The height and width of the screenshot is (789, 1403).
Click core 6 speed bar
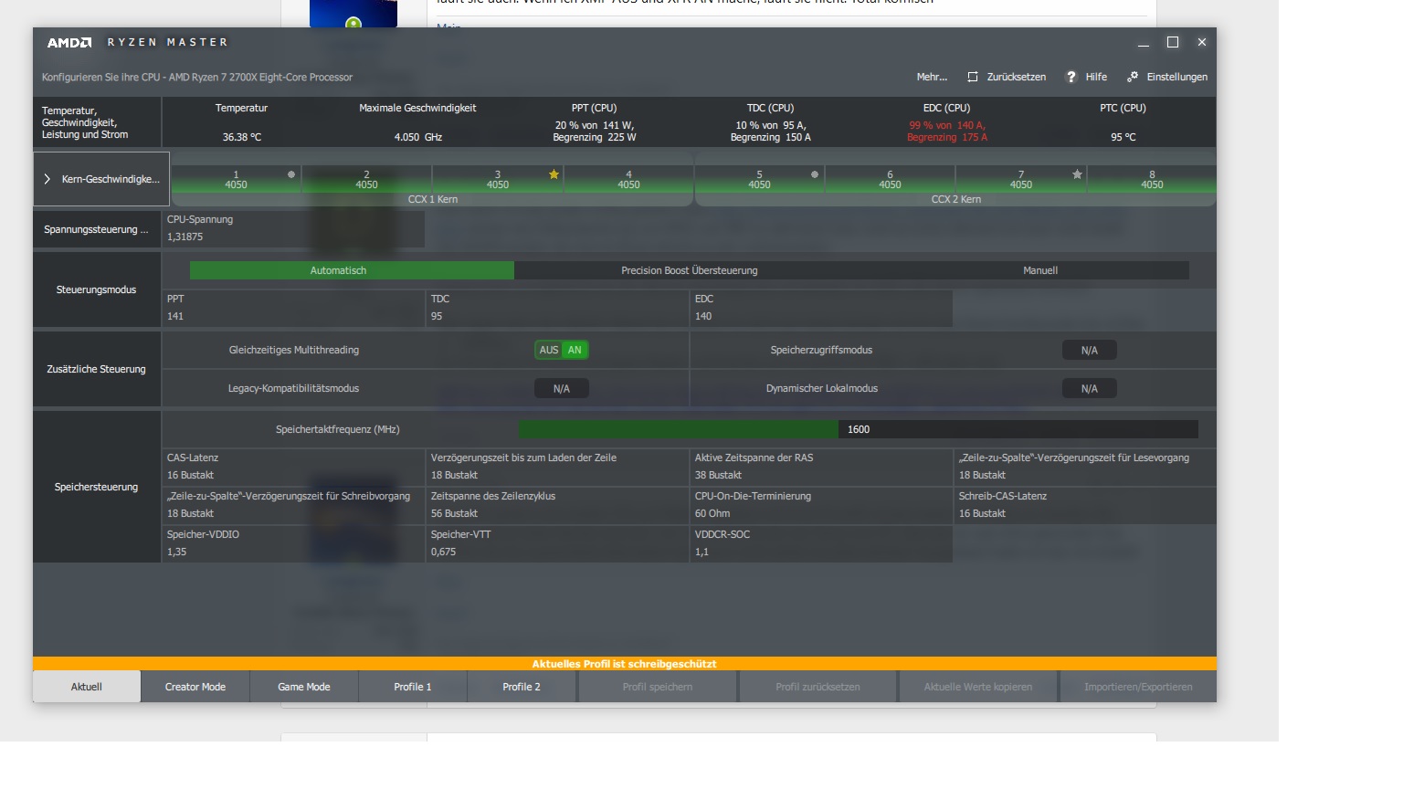(890, 179)
